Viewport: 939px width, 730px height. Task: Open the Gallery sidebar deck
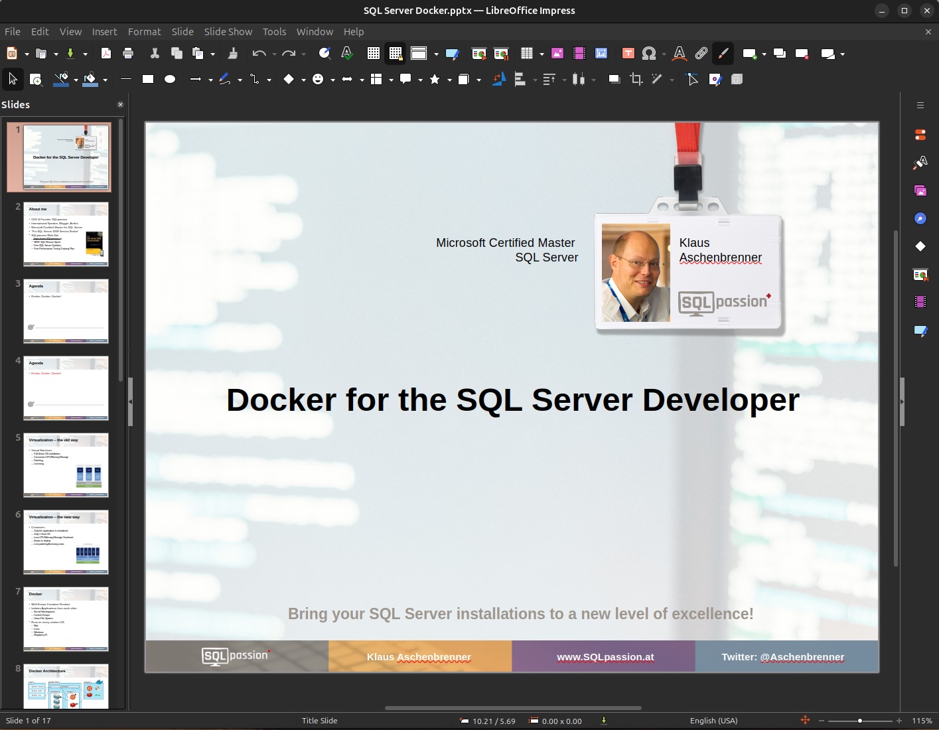(920, 190)
